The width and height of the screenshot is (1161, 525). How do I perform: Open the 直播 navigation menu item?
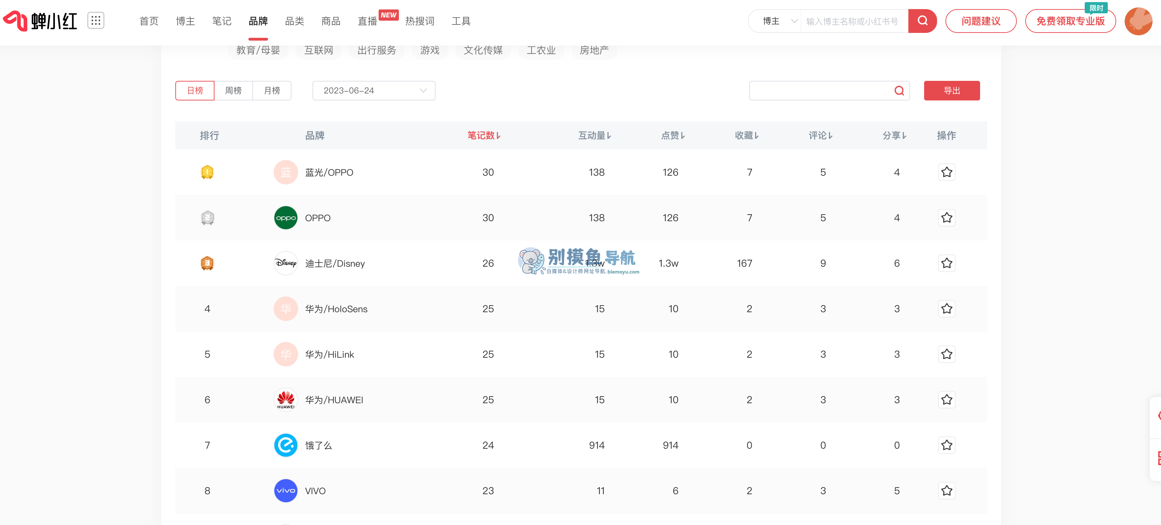pos(367,21)
